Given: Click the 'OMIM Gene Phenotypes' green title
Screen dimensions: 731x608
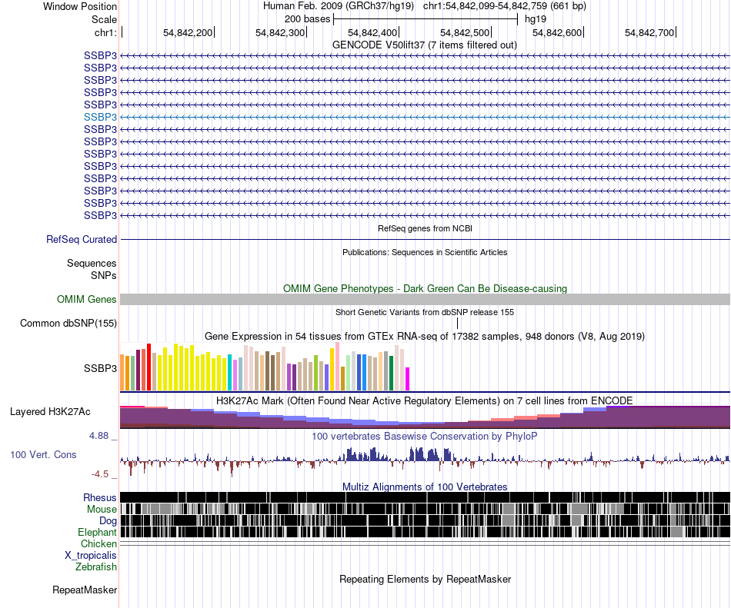Looking at the screenshot, I should [x=425, y=289].
